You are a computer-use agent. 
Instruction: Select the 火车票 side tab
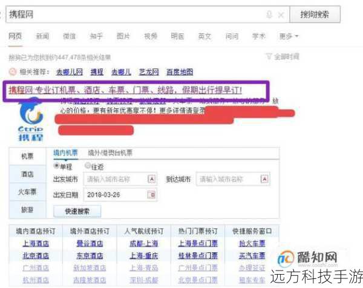coord(27,192)
